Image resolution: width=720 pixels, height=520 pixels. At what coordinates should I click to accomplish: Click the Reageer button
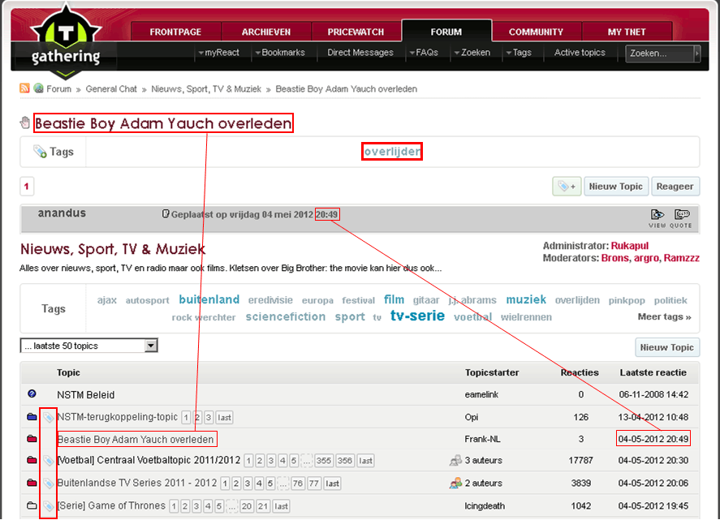click(x=675, y=187)
